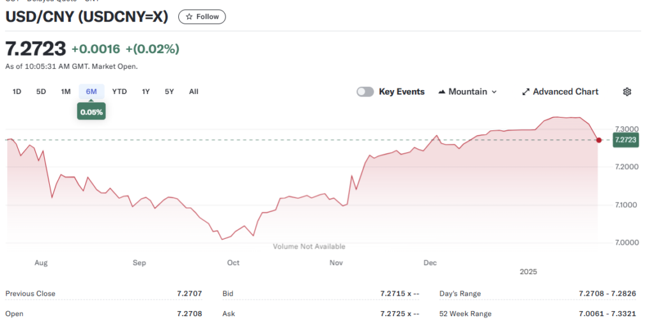Select the 1D time range
The height and width of the screenshot is (329, 654).
point(17,91)
